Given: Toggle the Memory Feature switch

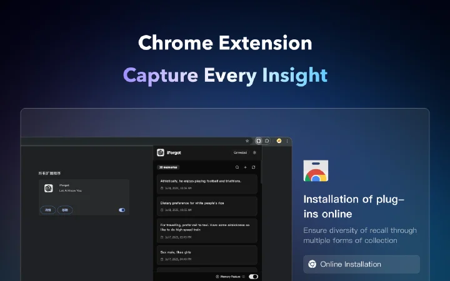Looking at the screenshot, I should coord(253,277).
